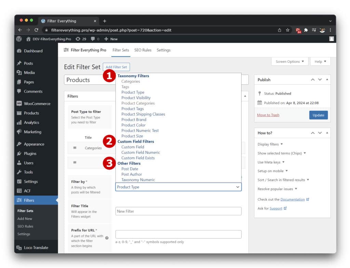Click the WordPress logo in admin bar
The height and width of the screenshot is (268, 350).
19,39
